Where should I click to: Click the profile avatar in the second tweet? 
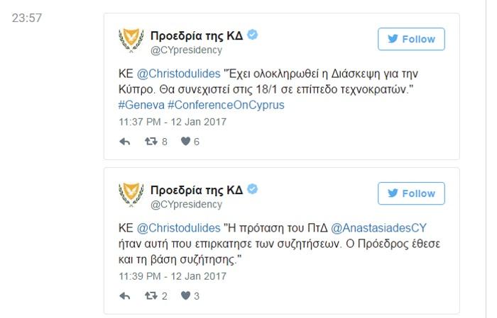131,195
